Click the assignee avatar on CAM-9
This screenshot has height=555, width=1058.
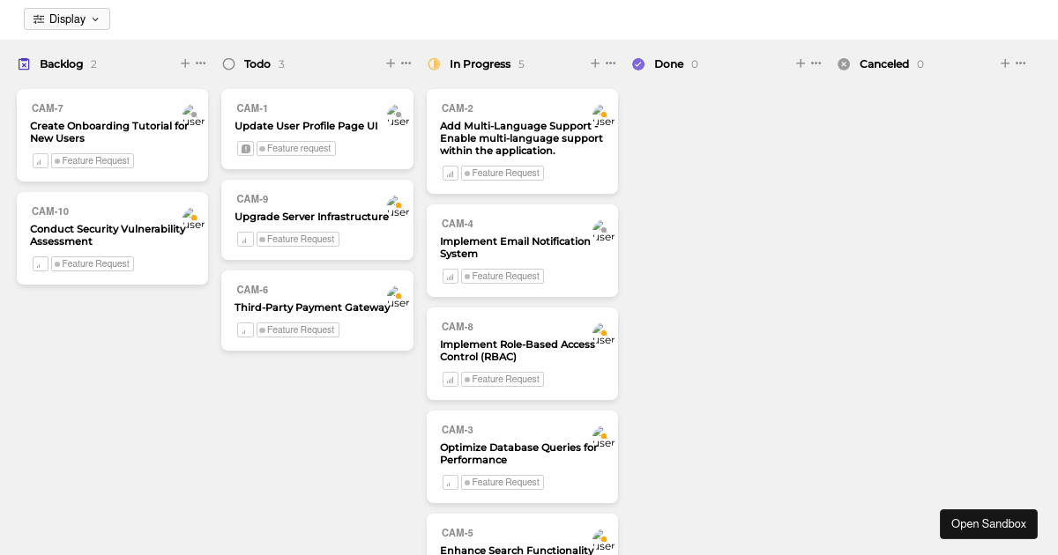(397, 204)
